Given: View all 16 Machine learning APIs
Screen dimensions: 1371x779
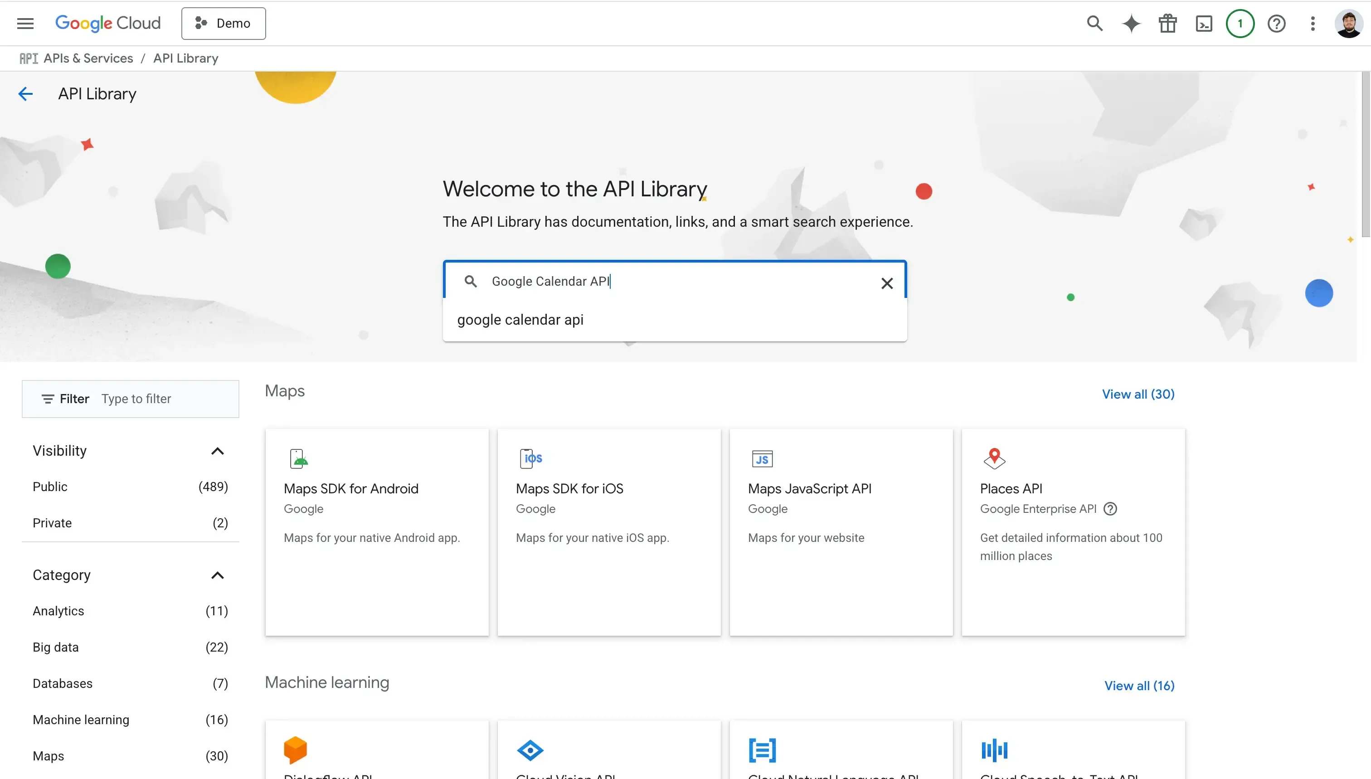Looking at the screenshot, I should (1139, 686).
